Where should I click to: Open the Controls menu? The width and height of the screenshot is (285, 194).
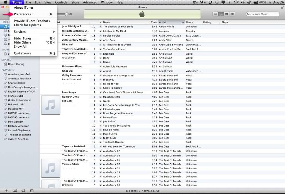[x=61, y=2]
